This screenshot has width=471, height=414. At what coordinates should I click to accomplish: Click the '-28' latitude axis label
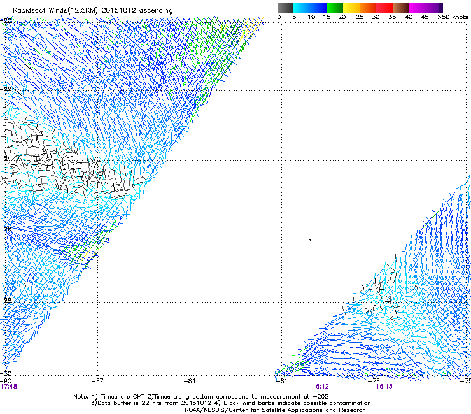pos(6,300)
